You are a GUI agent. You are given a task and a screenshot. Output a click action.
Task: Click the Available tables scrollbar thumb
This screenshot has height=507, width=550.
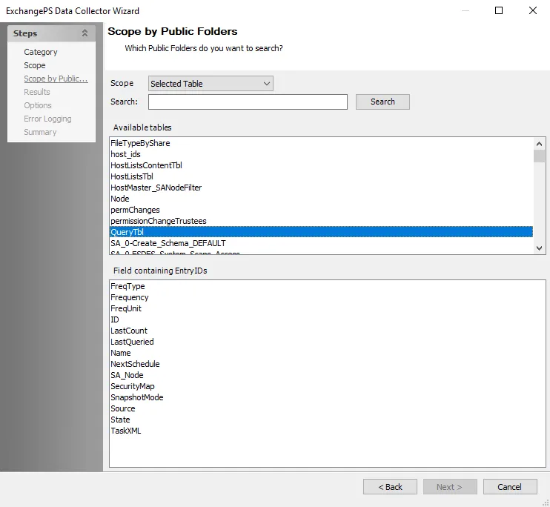(539, 156)
